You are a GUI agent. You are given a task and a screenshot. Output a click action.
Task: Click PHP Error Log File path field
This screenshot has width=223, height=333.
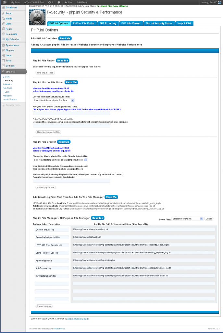71,126
